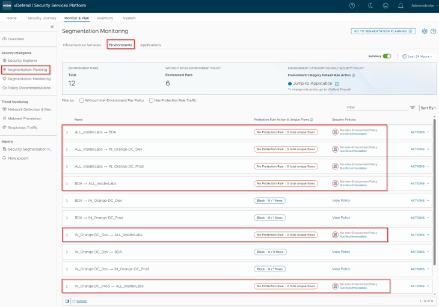
Task: Collapse the left sidebar with double-chevron
Action: tap(52, 27)
